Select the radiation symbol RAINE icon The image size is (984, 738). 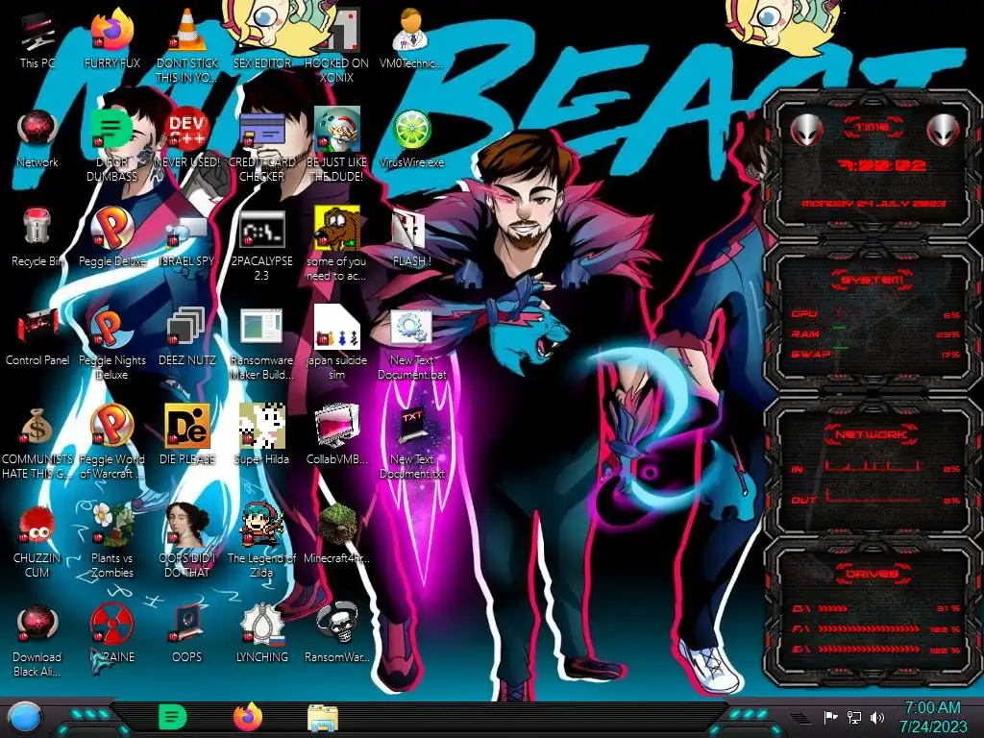[x=111, y=634]
